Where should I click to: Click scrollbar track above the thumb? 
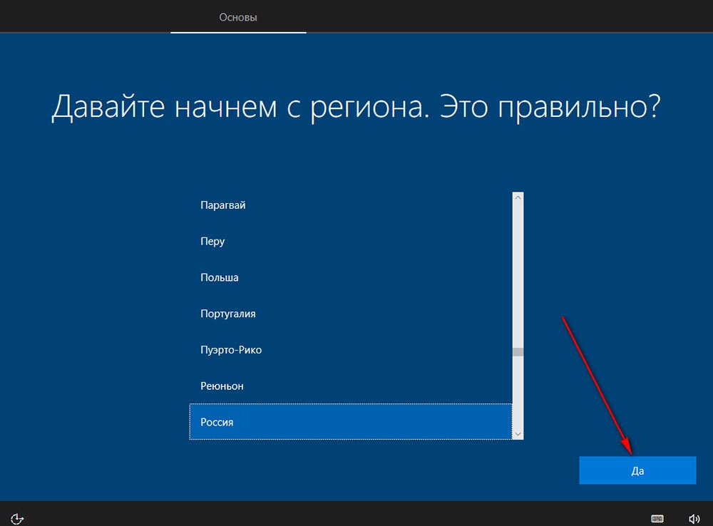pos(518,275)
